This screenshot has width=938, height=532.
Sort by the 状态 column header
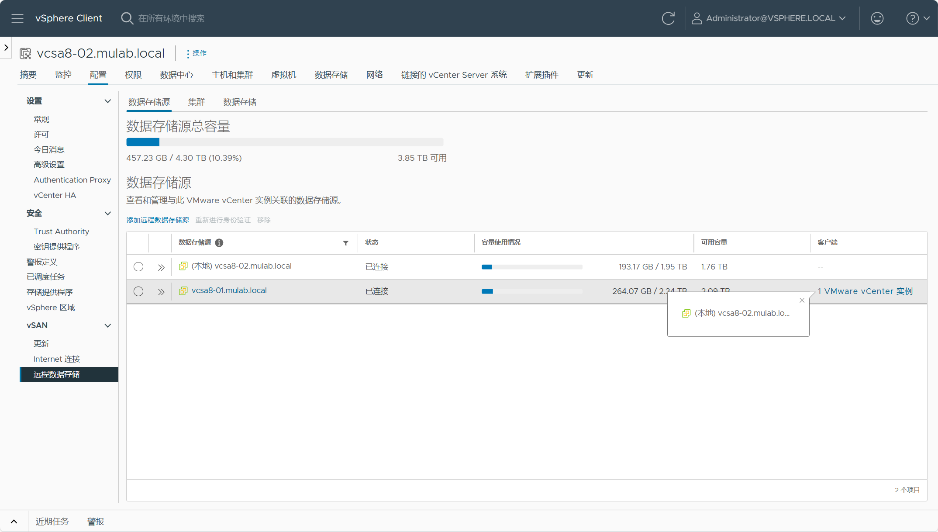click(372, 242)
